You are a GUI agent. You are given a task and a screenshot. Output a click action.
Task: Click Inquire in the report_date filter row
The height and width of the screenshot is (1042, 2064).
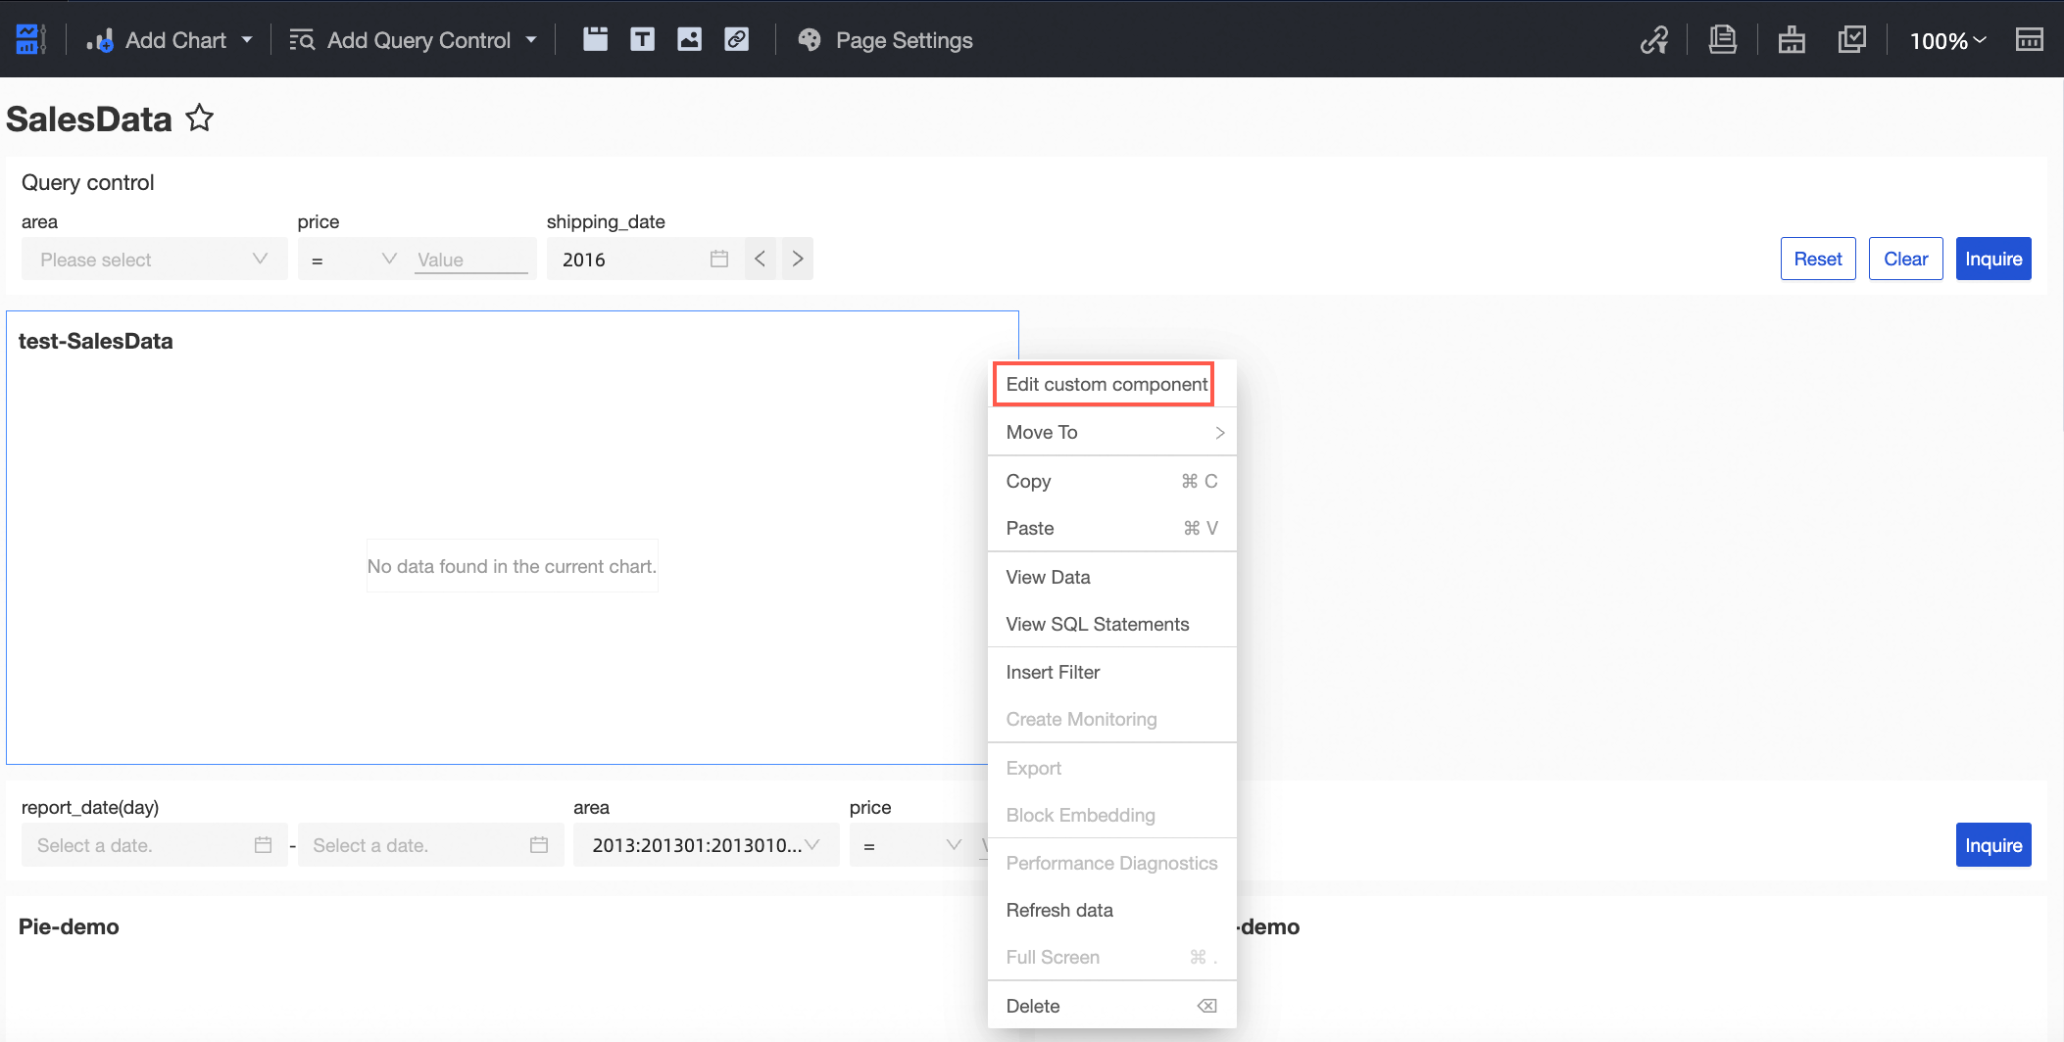[1993, 845]
